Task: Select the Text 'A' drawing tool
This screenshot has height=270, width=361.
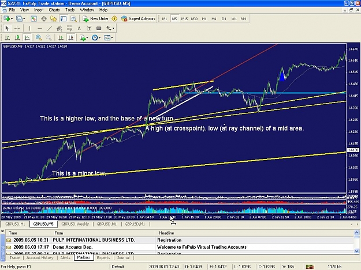Action: [x=79, y=28]
